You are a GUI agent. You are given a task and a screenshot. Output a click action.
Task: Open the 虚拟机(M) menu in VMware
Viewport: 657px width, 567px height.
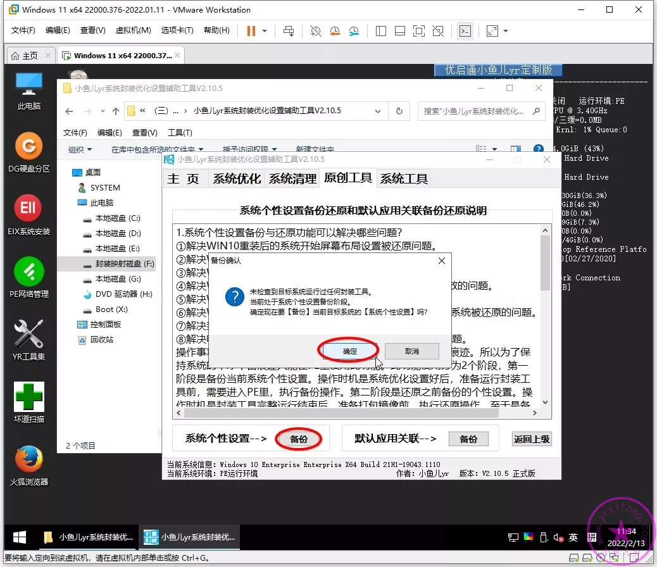[x=133, y=30]
